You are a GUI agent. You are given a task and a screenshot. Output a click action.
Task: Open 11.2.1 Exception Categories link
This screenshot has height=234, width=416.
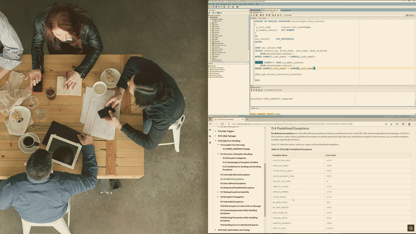click(x=234, y=158)
